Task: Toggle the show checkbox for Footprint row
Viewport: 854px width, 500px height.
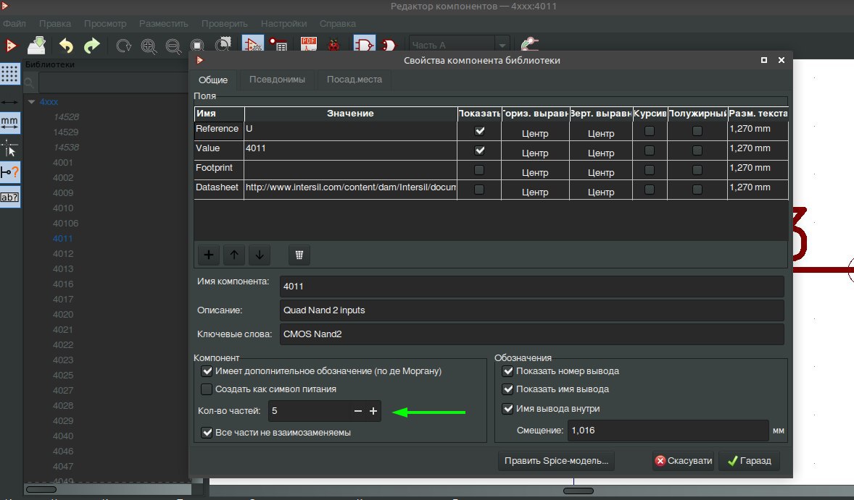Action: pos(478,170)
